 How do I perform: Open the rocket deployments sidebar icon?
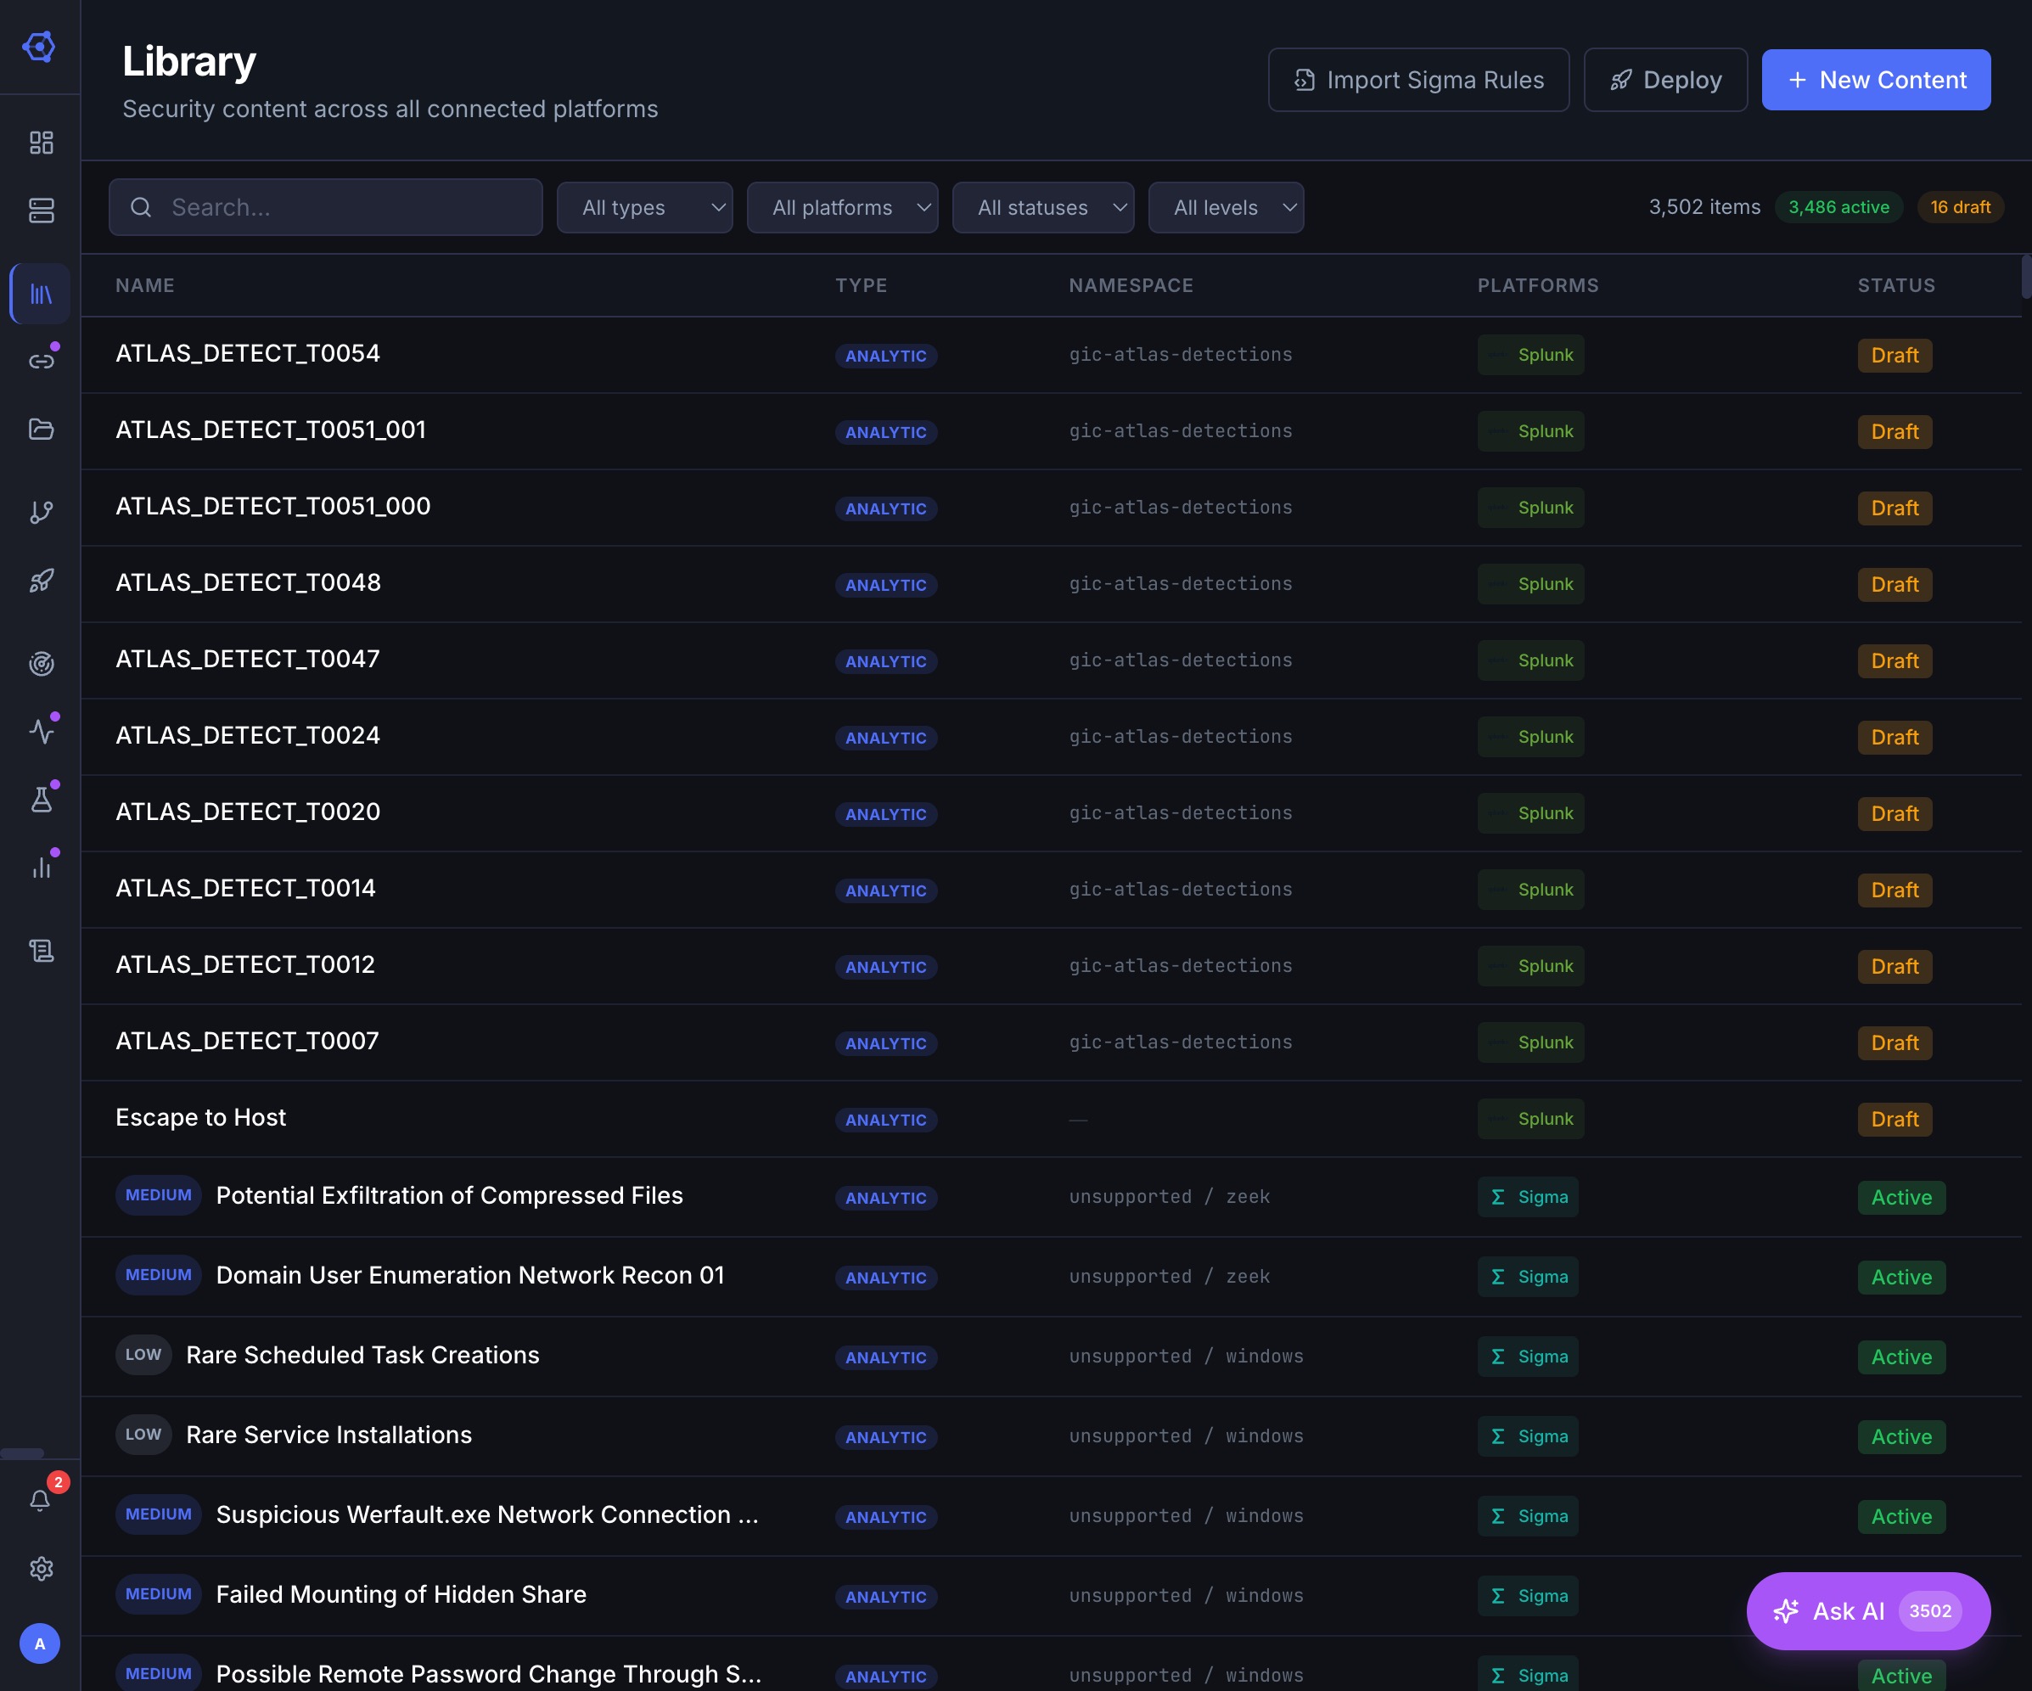click(41, 581)
